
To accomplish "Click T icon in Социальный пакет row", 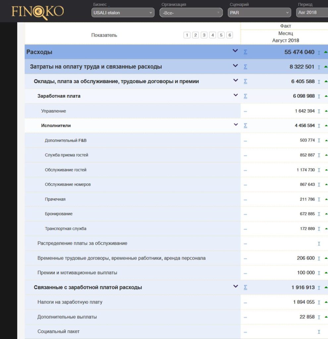I will point(319,332).
